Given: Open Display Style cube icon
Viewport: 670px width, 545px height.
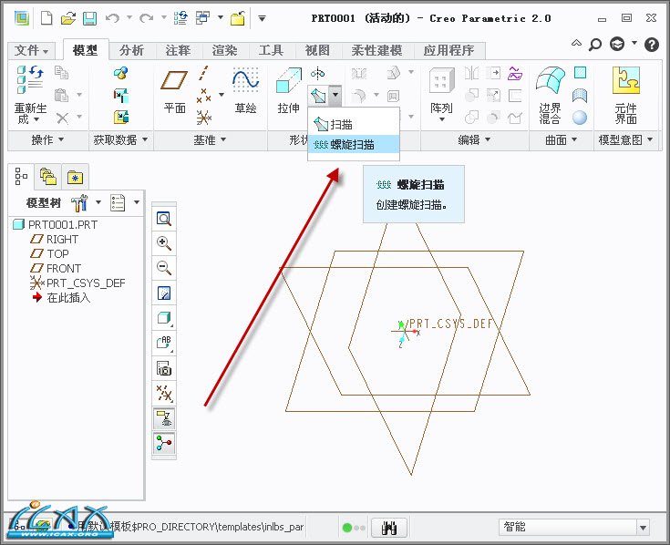Looking at the screenshot, I should pyautogui.click(x=164, y=318).
